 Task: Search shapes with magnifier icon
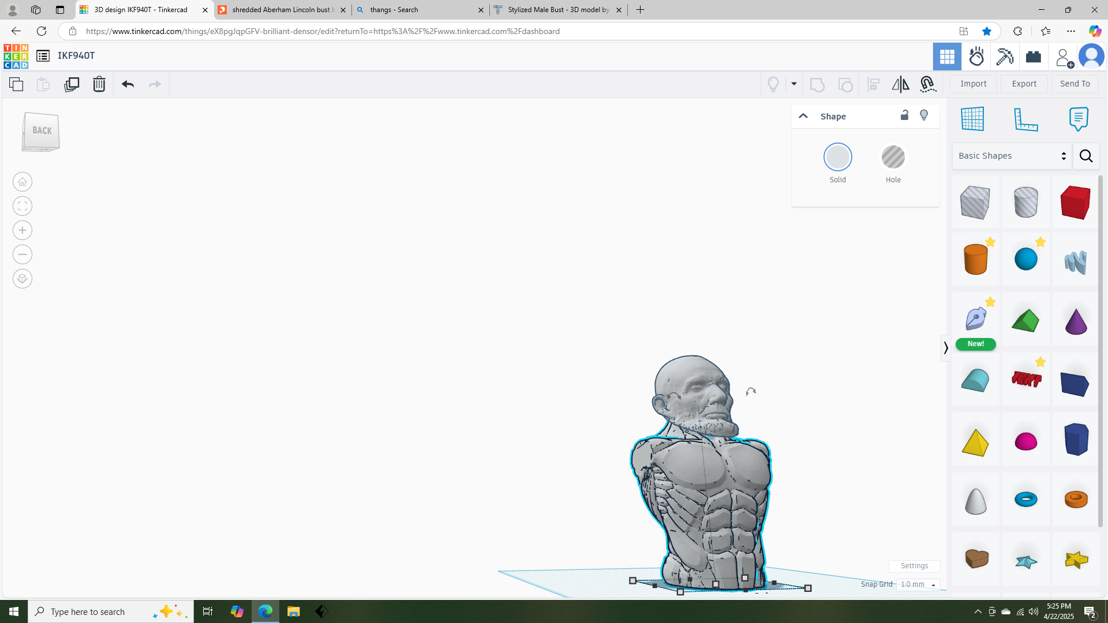(x=1086, y=156)
